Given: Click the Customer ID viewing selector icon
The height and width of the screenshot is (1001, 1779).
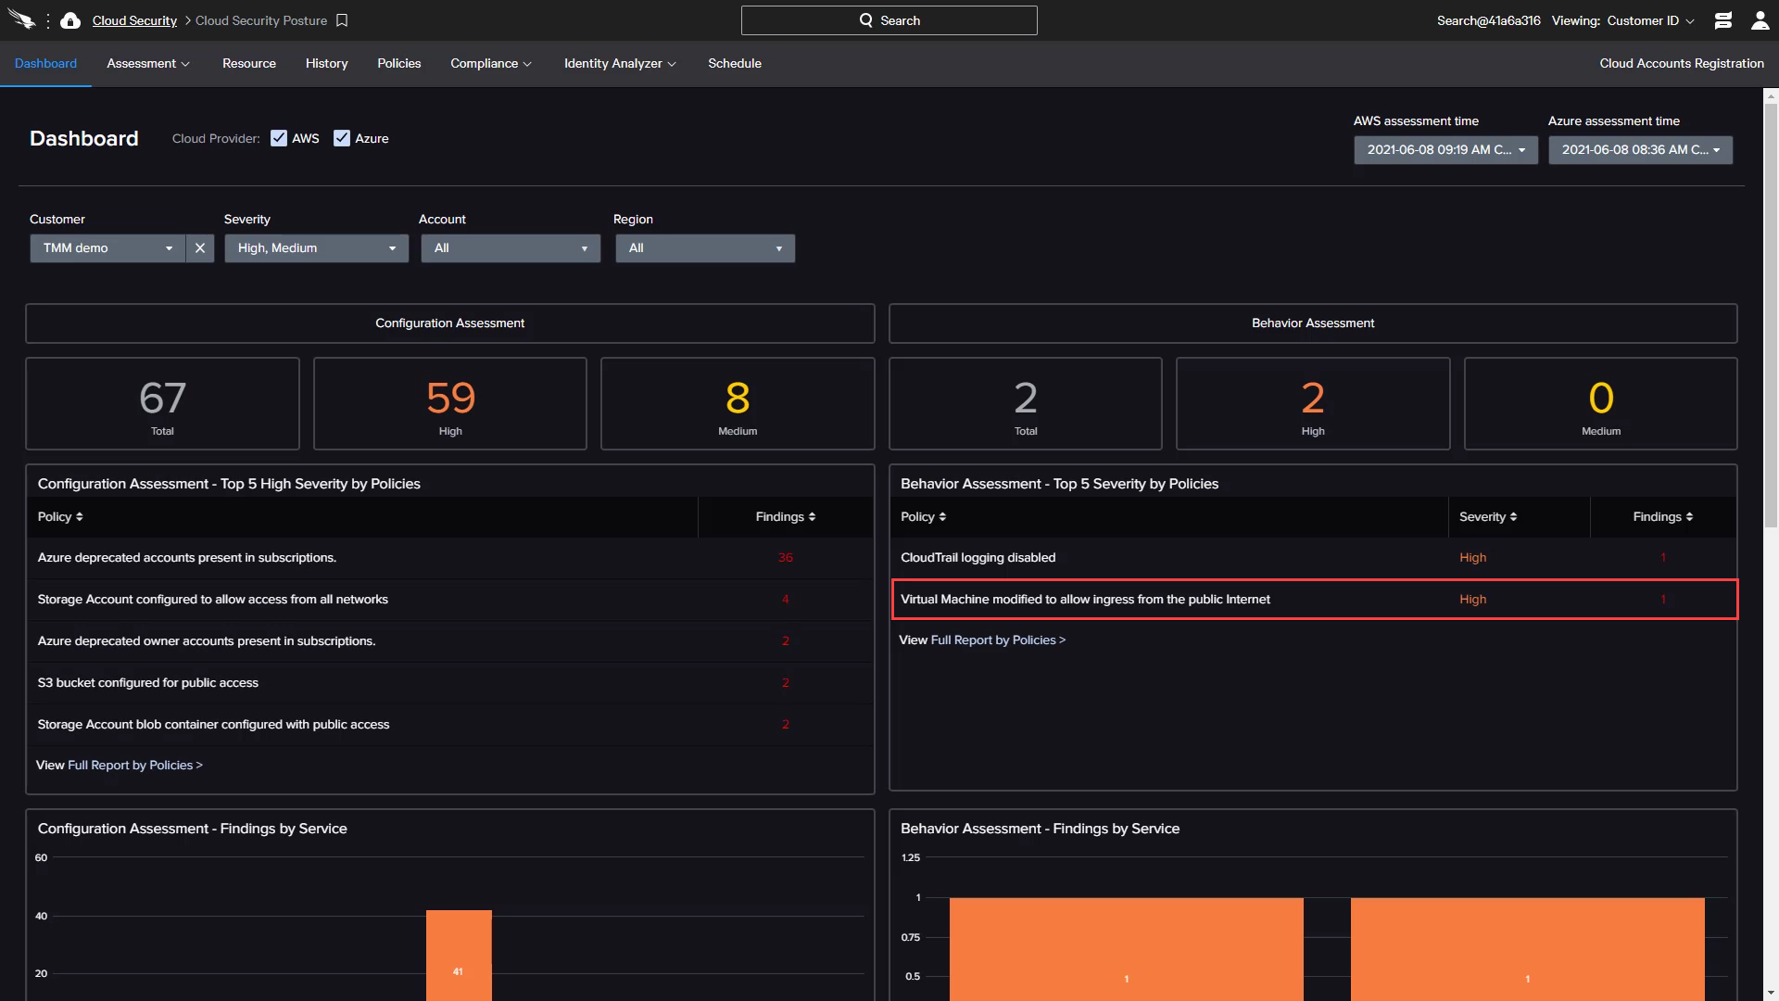Looking at the screenshot, I should point(1691,19).
